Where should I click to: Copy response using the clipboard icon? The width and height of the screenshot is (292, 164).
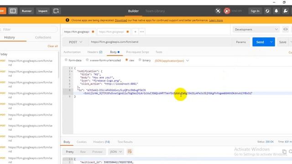pos(284,152)
